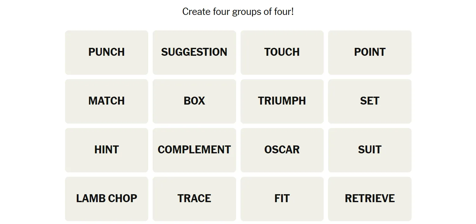Screen dimensions: 476x224
Task: Choose the MATCH tile
Action: (107, 101)
